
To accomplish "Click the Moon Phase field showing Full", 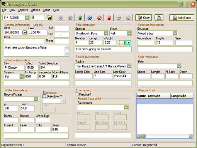I will tap(61, 77).
